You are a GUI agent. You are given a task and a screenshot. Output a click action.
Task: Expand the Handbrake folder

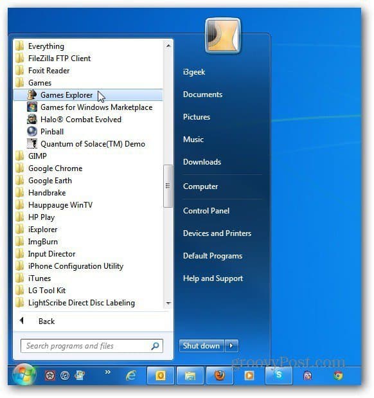click(x=40, y=193)
